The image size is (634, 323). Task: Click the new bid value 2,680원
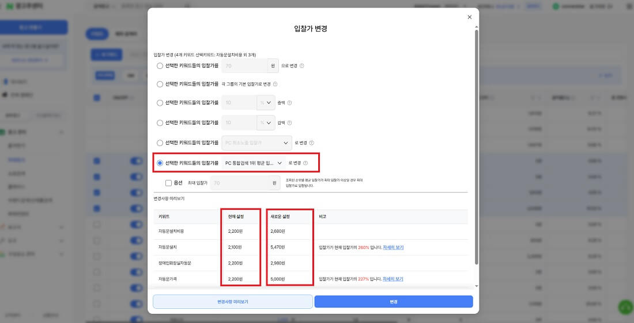coord(278,231)
